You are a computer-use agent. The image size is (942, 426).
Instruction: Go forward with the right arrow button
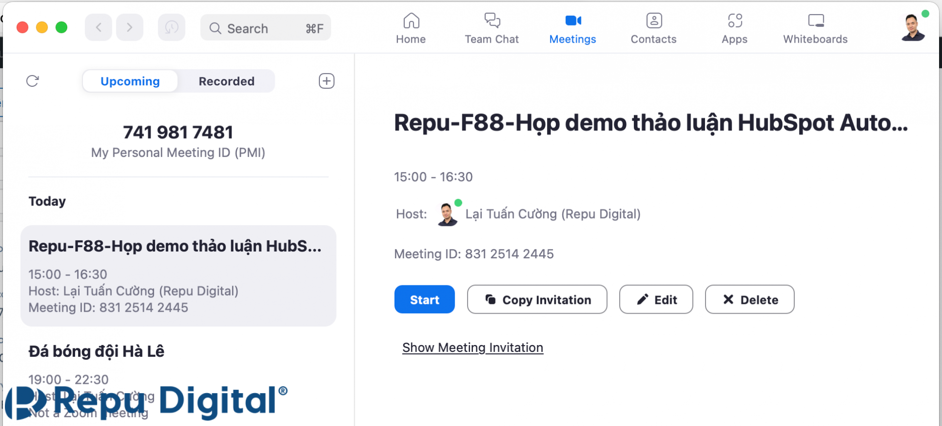130,27
